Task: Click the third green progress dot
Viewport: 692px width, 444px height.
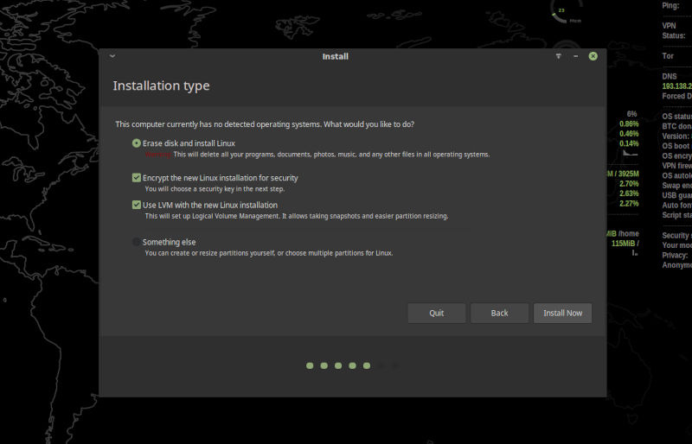Action: (x=338, y=365)
